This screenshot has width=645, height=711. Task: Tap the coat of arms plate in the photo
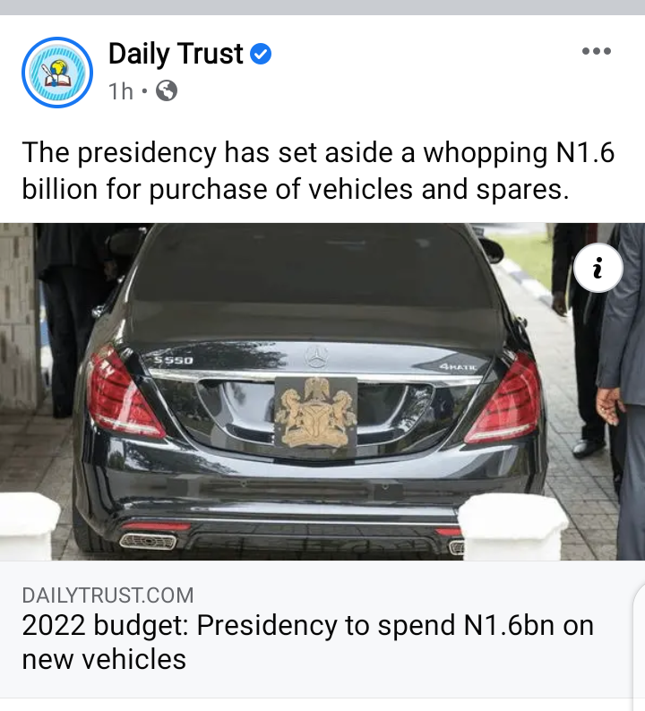[x=316, y=414]
